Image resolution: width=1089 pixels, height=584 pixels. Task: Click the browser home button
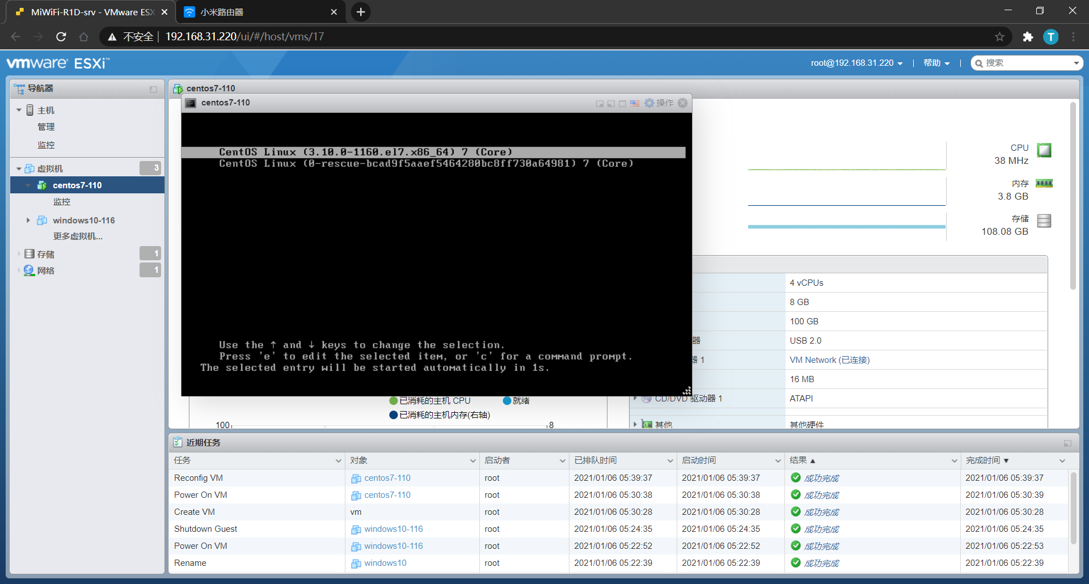coord(84,37)
